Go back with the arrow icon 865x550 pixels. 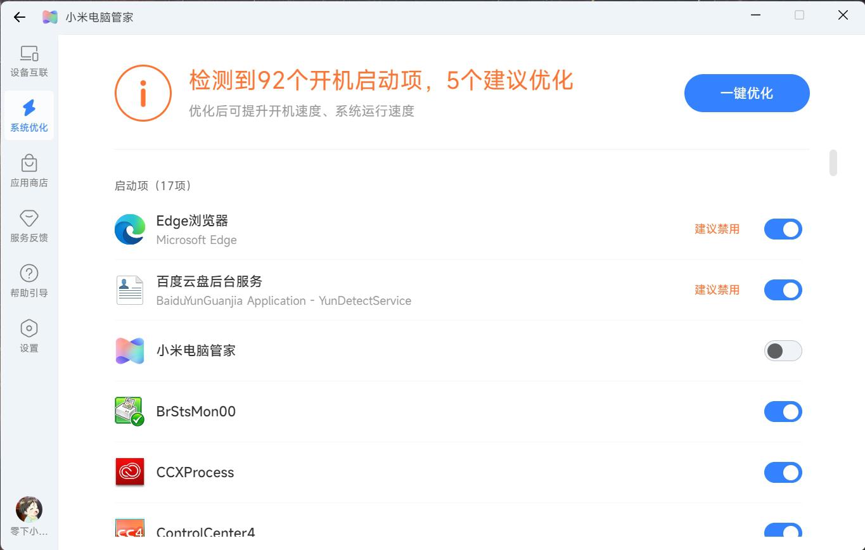[x=20, y=17]
